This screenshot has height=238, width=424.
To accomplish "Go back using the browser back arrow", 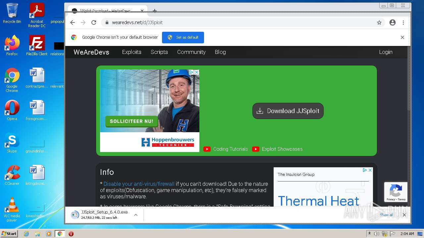I will [73, 22].
